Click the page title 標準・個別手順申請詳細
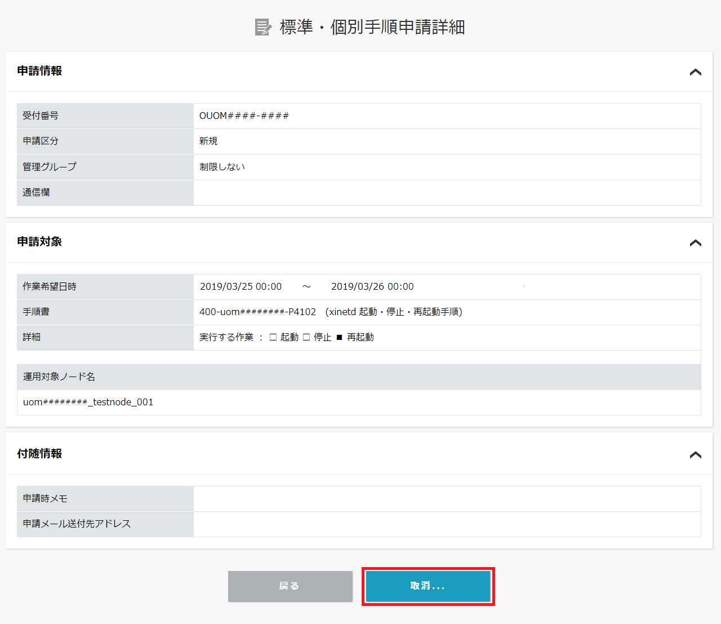Viewport: 721px width, 624px height. 372,27
